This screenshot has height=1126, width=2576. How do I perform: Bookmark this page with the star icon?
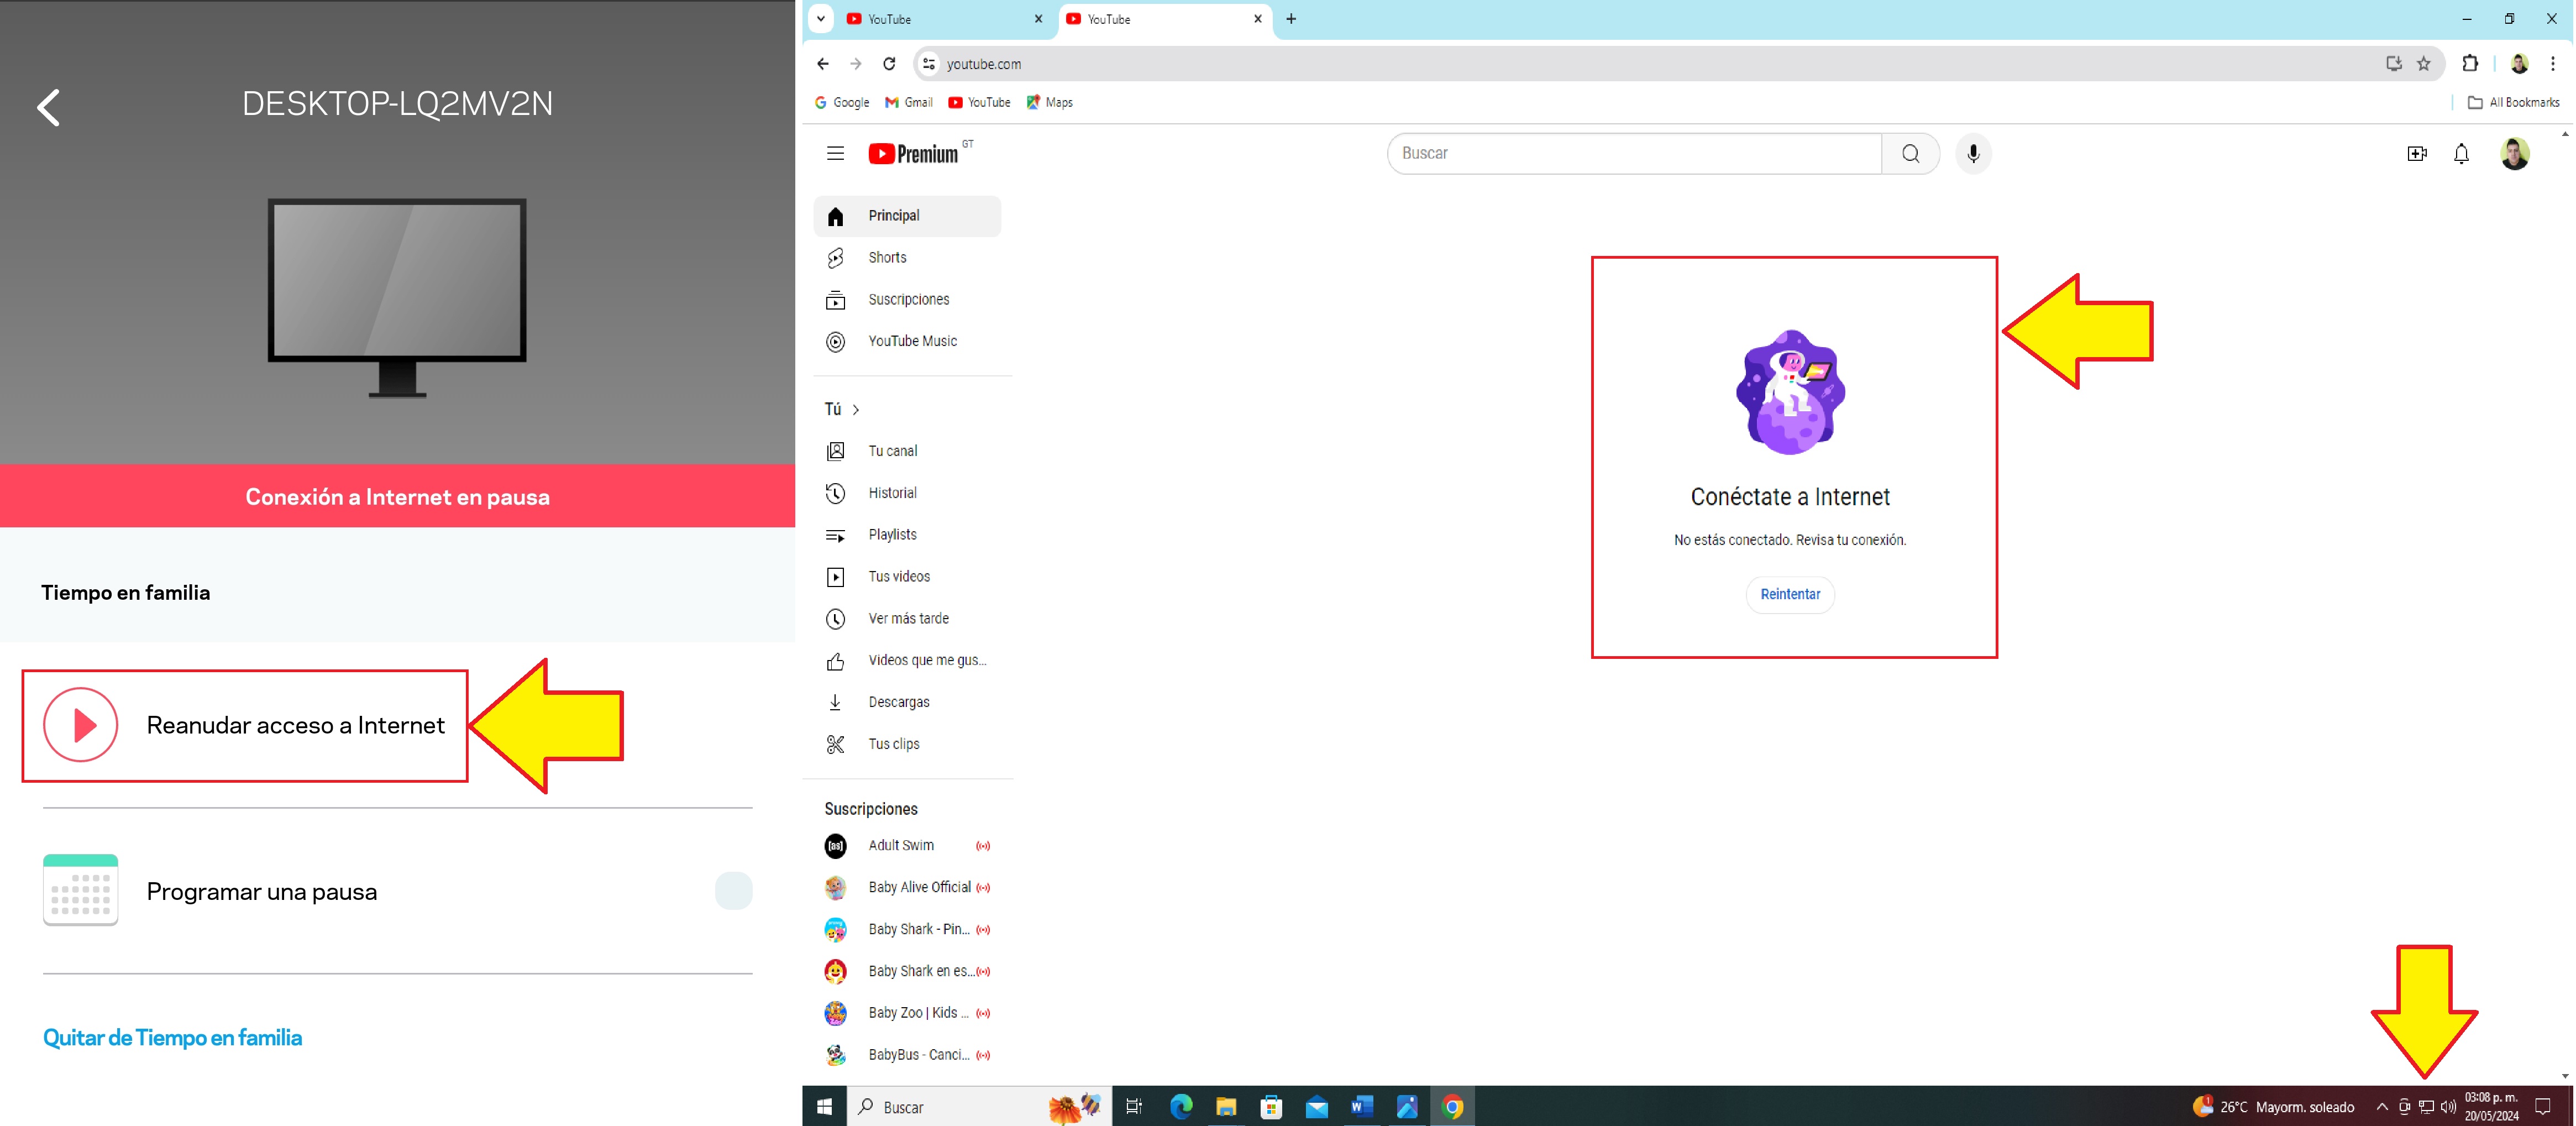[x=2424, y=63]
